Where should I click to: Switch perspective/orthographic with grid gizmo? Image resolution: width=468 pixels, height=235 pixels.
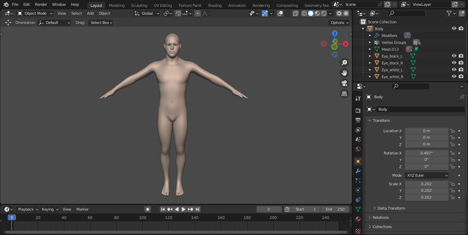344,94
